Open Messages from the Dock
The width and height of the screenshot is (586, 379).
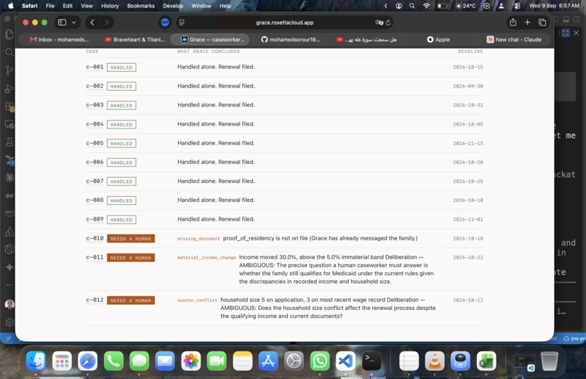pyautogui.click(x=139, y=361)
